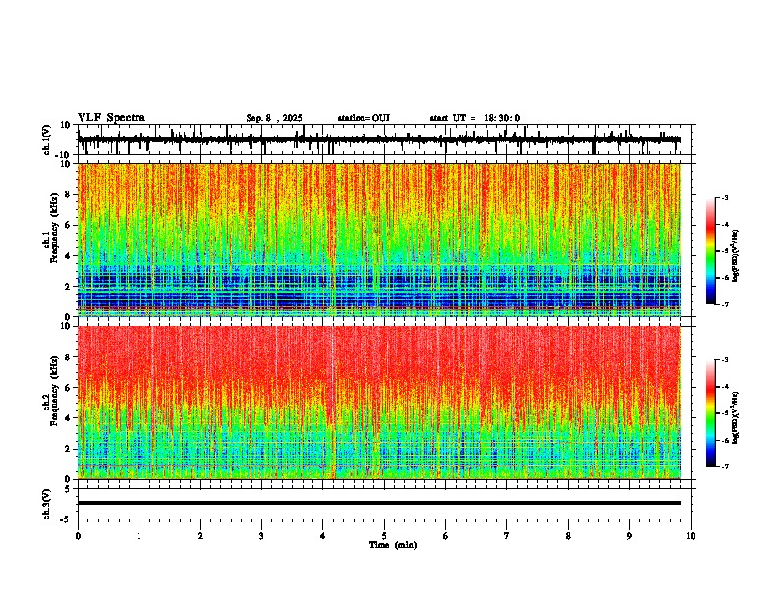
Task: Click the "4" minute tick on time axis
Action: click(x=323, y=536)
